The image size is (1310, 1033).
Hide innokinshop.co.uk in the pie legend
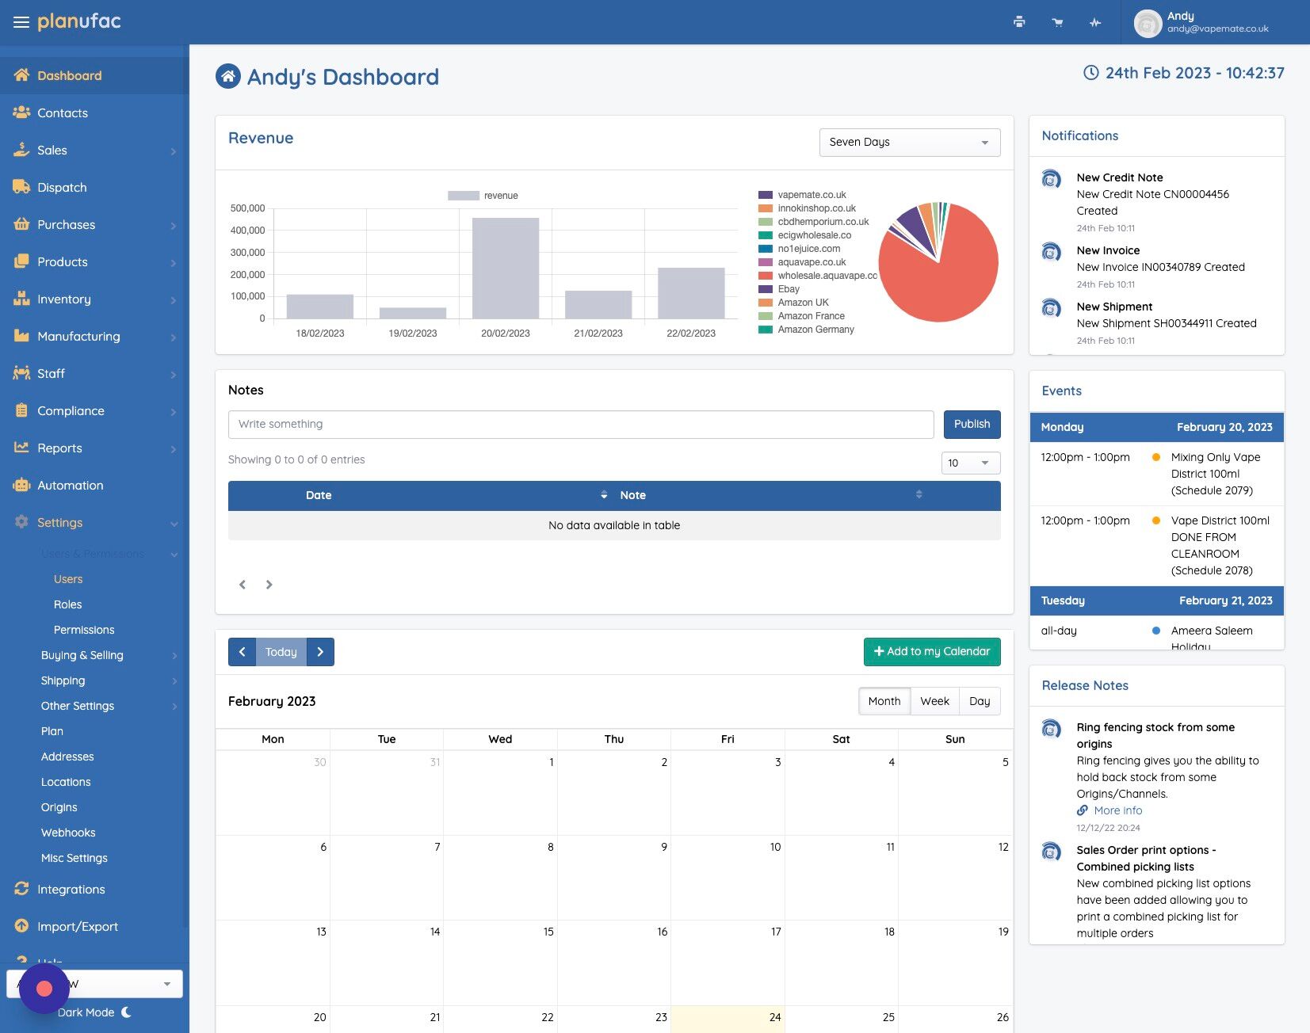807,208
